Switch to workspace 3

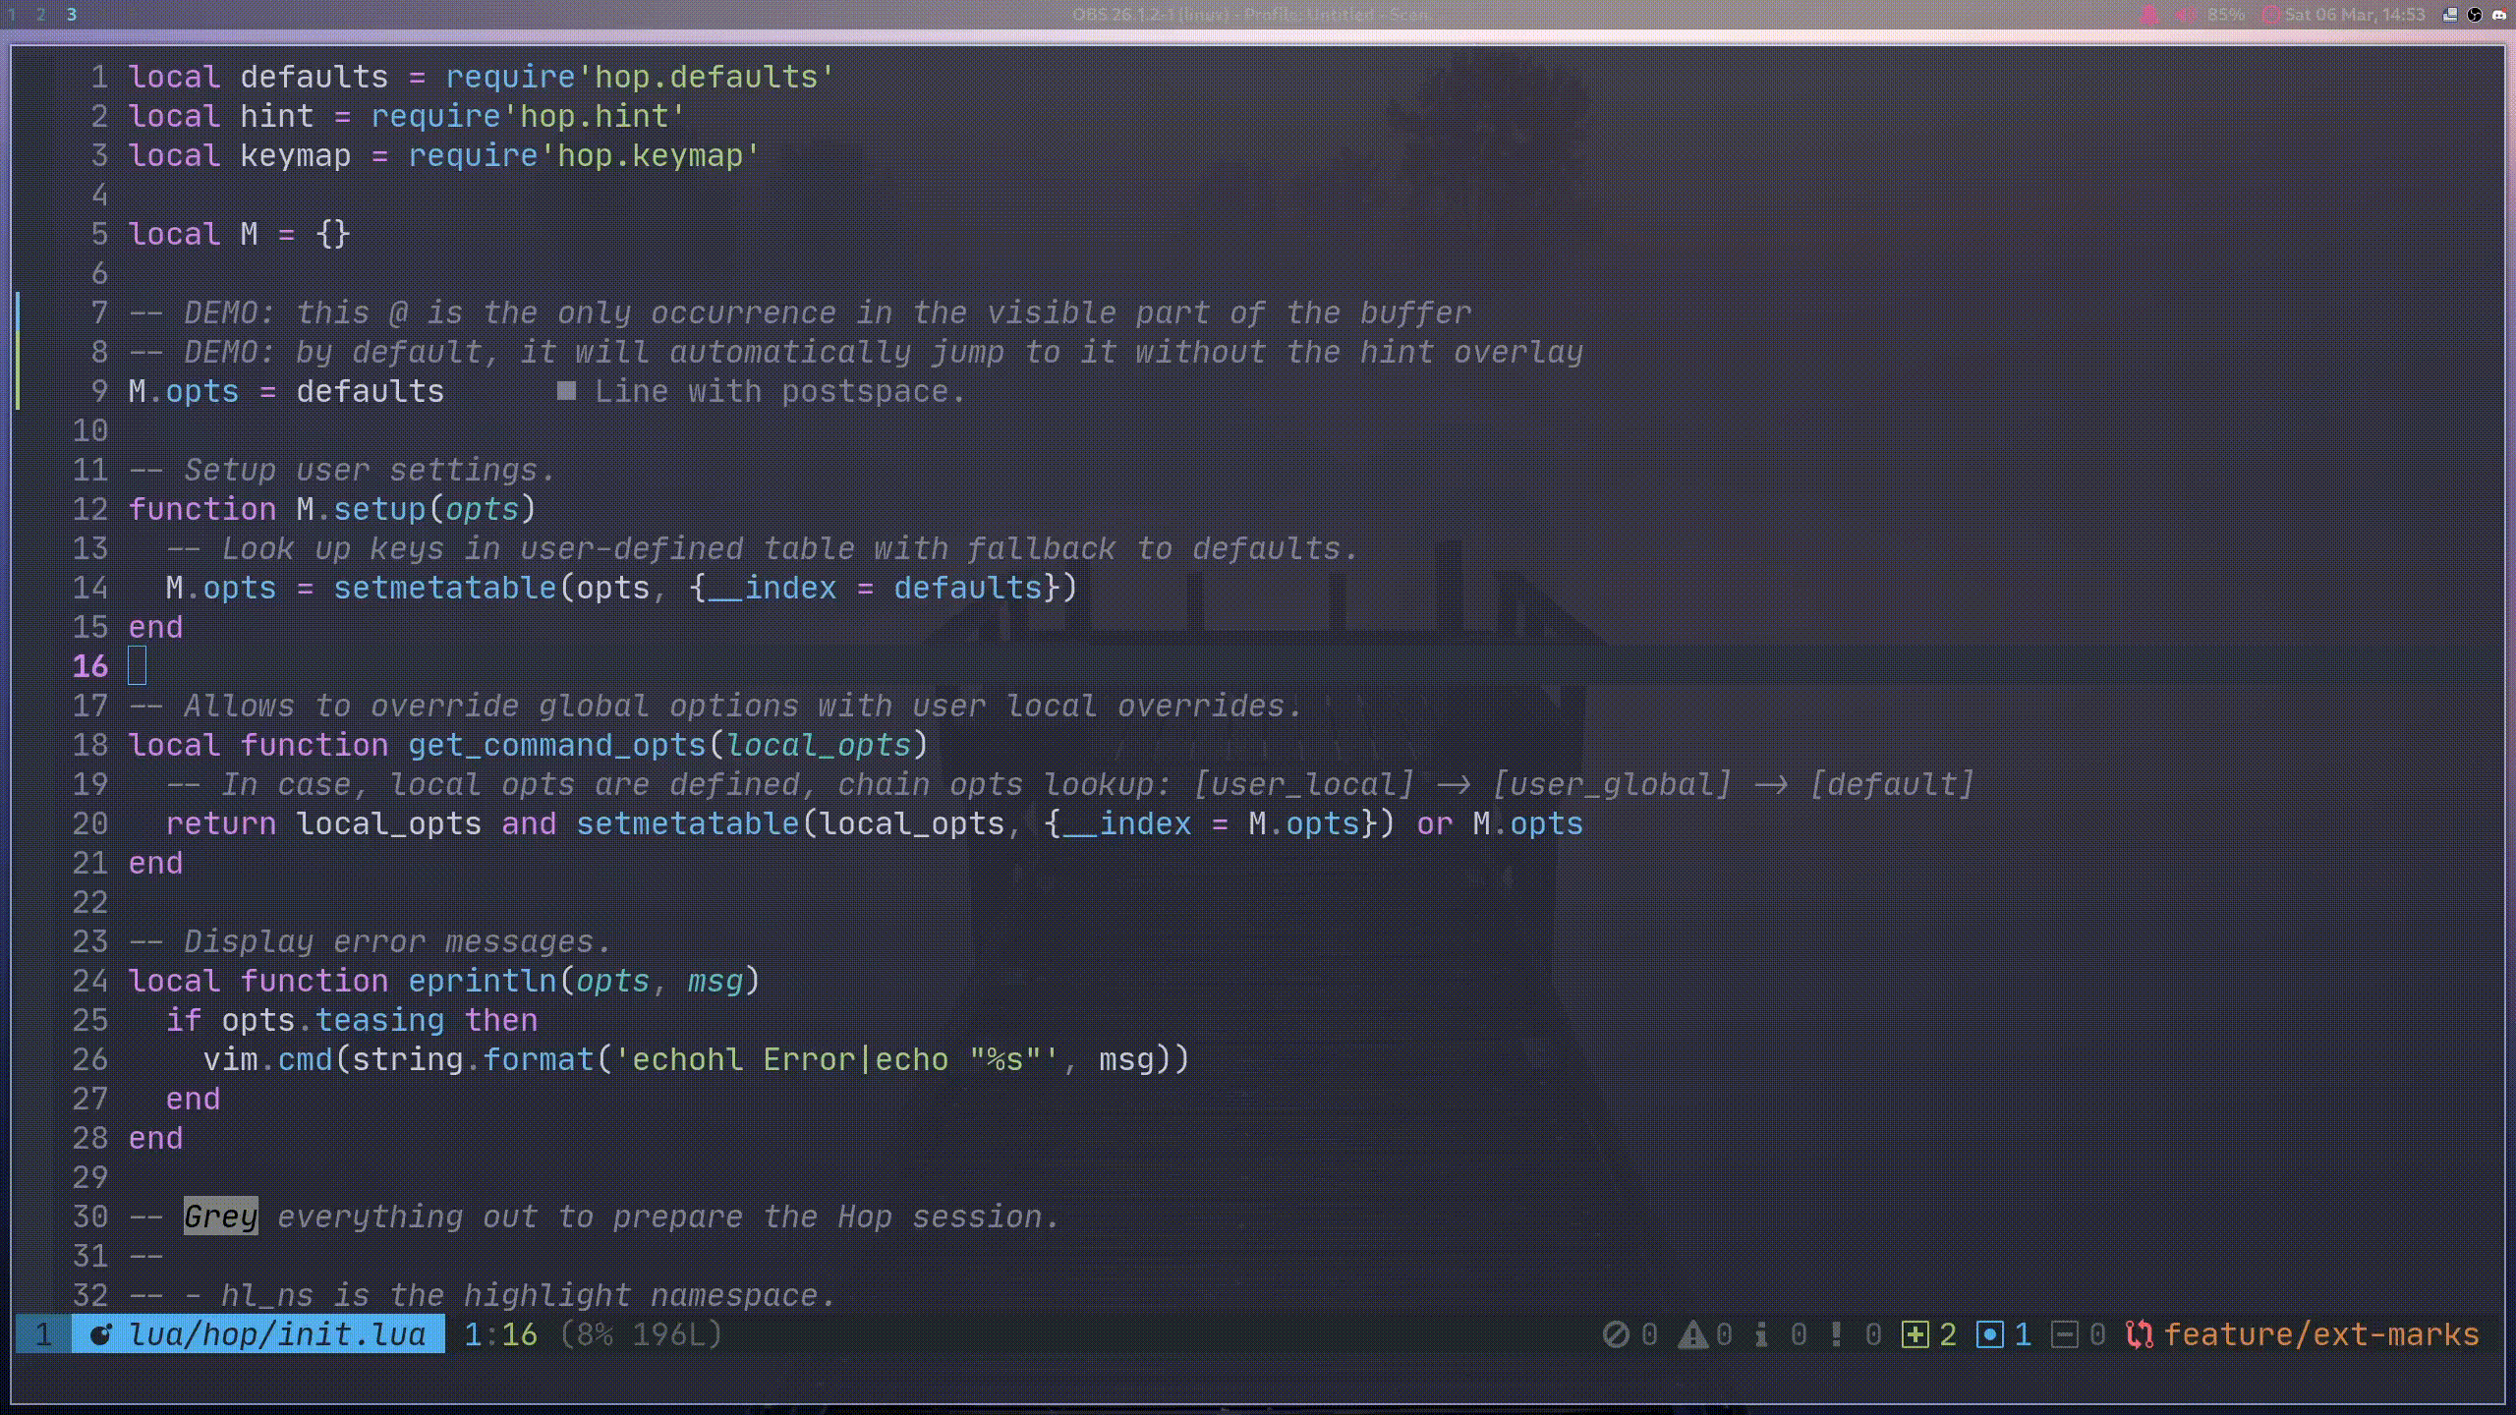click(x=72, y=14)
